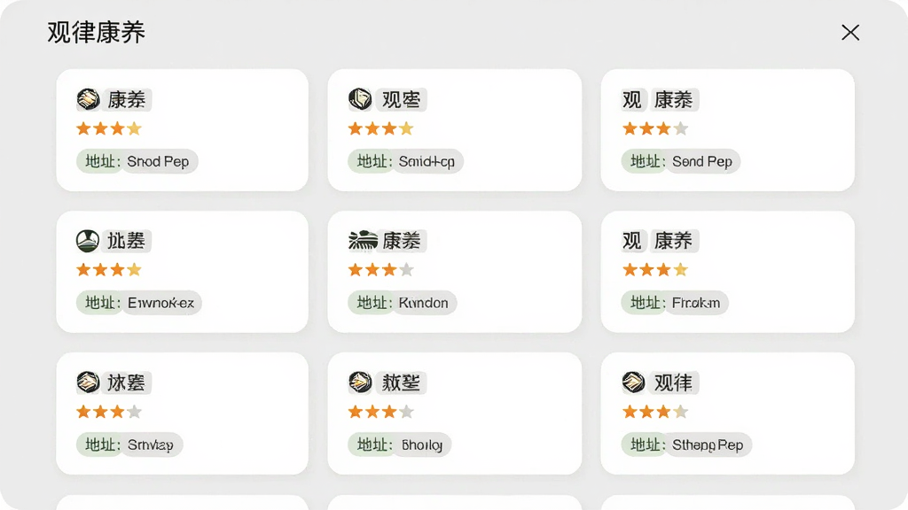Click the address chip Ewnok-ez

coord(139,303)
